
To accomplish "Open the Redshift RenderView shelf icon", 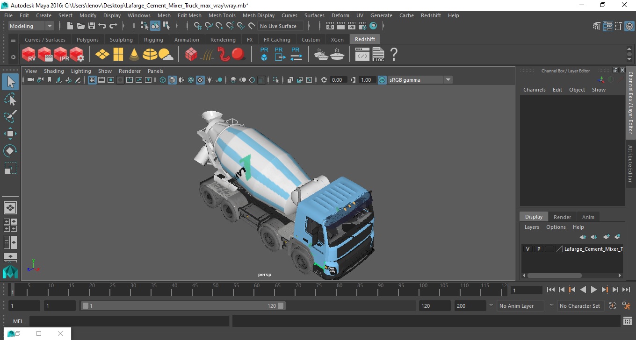I will point(29,54).
